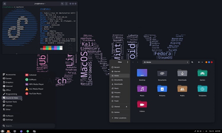Open the Home path bar options menu

coord(187,62)
